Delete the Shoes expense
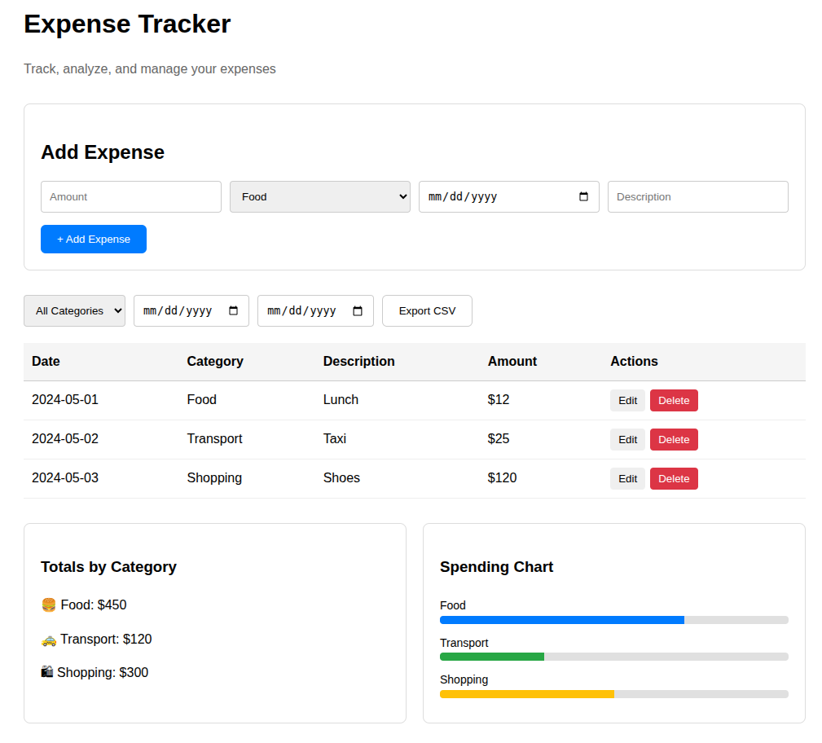The image size is (822, 743). pos(674,478)
